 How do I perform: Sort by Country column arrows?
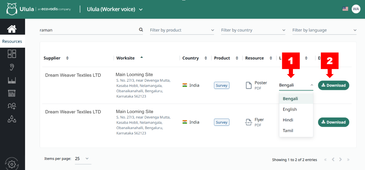(x=206, y=58)
